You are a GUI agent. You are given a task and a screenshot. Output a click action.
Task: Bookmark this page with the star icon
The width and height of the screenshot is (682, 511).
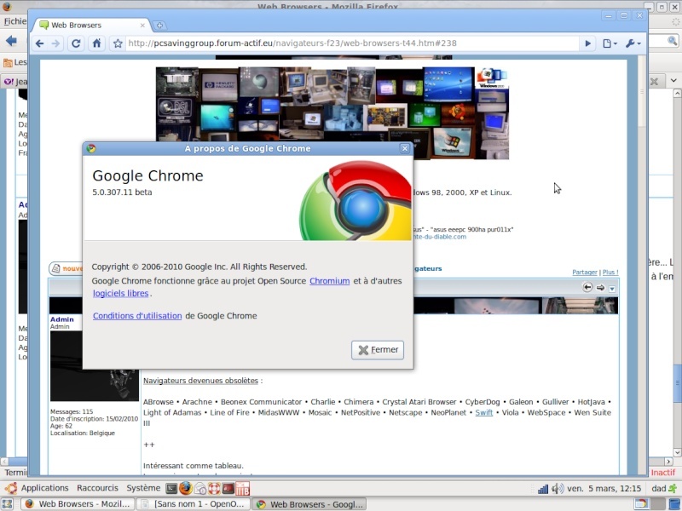click(x=118, y=43)
